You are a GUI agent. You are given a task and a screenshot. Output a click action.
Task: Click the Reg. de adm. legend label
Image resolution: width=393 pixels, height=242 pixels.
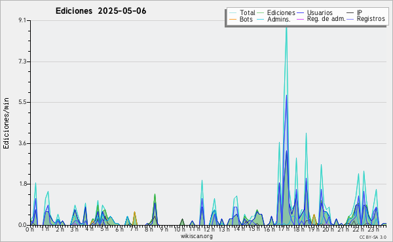coord(326,19)
